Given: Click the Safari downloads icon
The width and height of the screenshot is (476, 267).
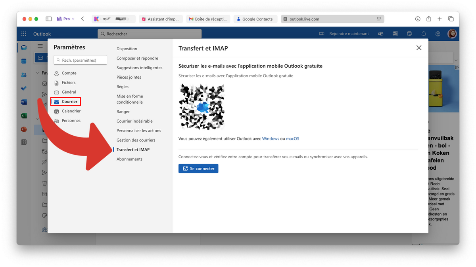Looking at the screenshot, I should [x=418, y=19].
